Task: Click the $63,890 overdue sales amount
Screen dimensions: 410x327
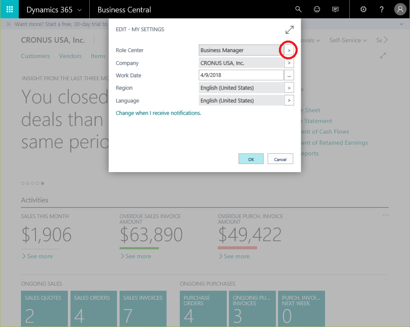Action: pyautogui.click(x=151, y=234)
